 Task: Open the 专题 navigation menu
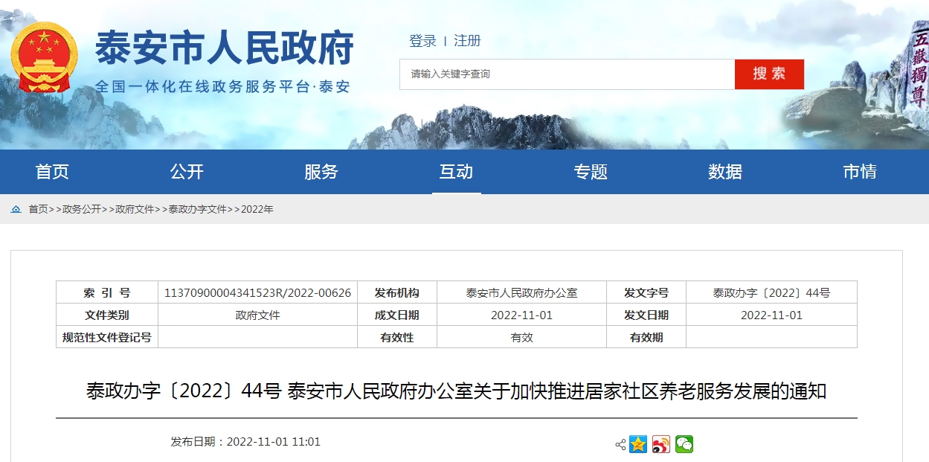[x=591, y=171]
